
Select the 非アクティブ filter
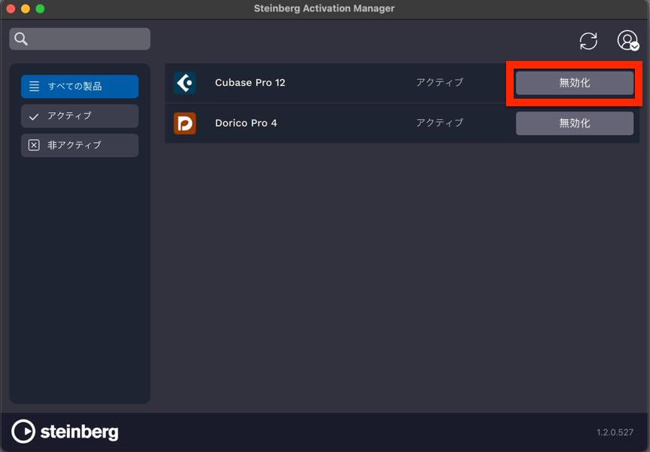pos(80,145)
